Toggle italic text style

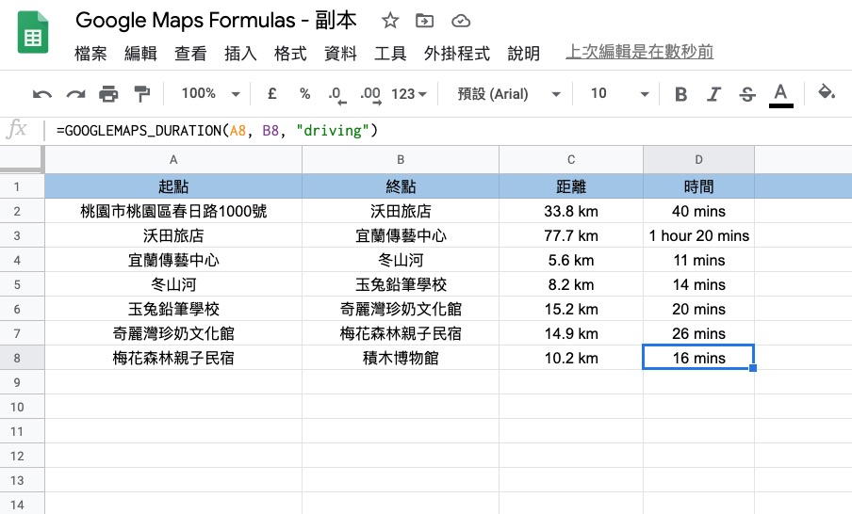(x=714, y=94)
